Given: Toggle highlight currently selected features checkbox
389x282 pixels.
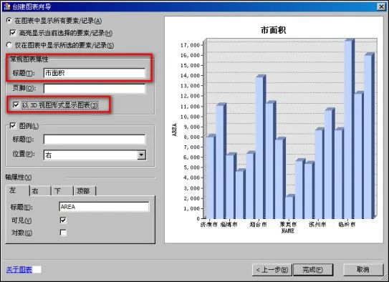Looking at the screenshot, I should 13,33.
